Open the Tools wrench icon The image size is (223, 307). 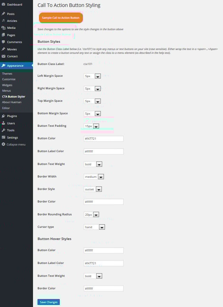[4, 130]
